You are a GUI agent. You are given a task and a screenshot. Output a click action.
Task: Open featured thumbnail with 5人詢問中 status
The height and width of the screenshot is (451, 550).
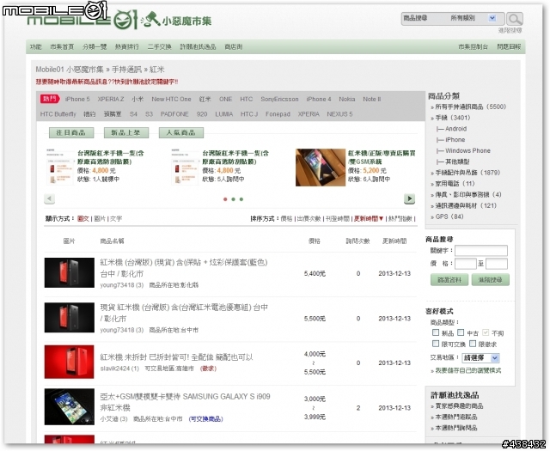[185, 167]
